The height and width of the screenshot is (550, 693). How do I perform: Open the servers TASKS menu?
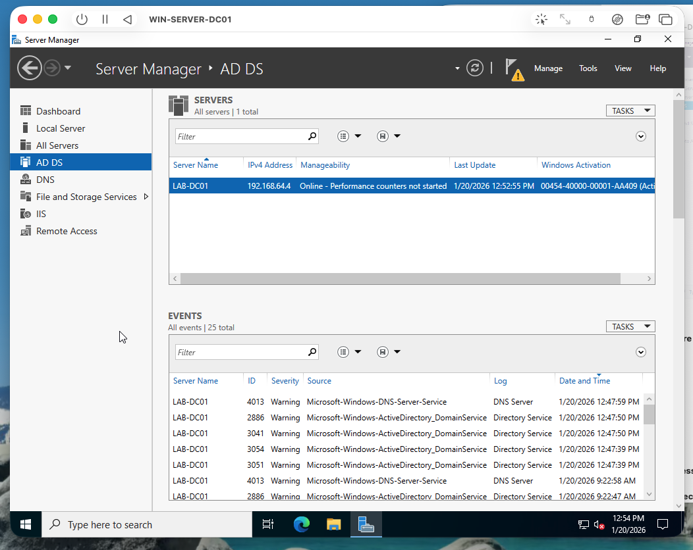pyautogui.click(x=630, y=110)
